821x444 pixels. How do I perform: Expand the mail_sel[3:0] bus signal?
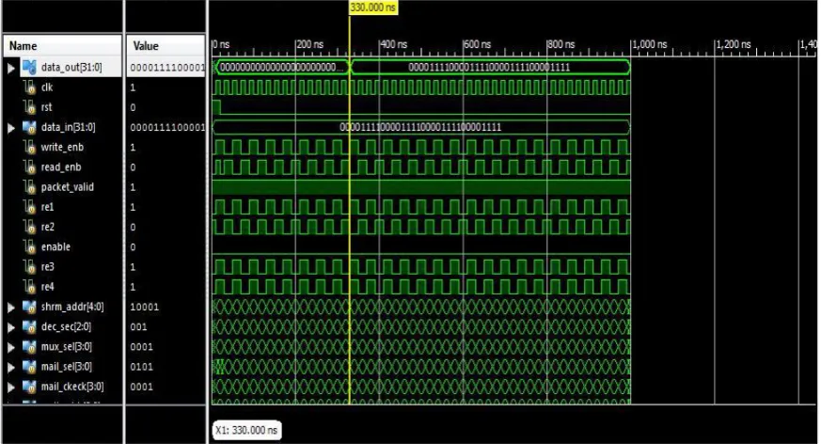coord(11,367)
